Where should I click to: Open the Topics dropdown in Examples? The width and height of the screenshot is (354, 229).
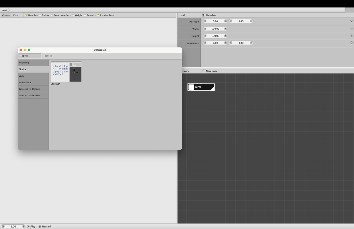tap(30, 56)
